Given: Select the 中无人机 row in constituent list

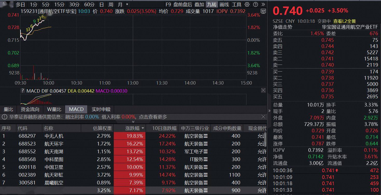Looking at the screenshot, I should (54, 136).
